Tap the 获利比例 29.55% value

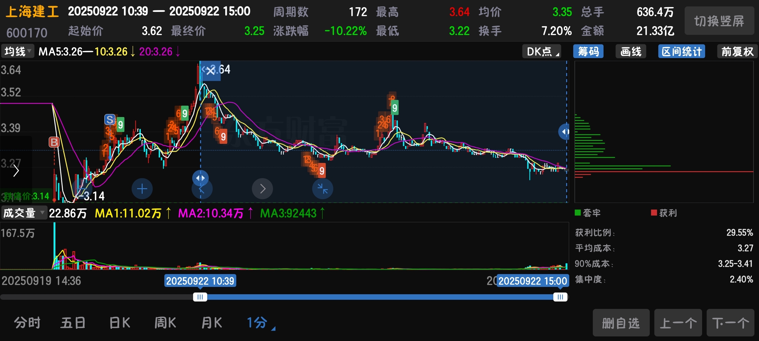740,233
